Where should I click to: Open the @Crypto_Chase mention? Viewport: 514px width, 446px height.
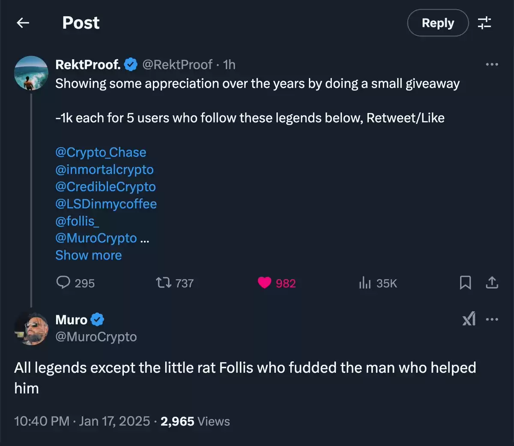tap(101, 152)
